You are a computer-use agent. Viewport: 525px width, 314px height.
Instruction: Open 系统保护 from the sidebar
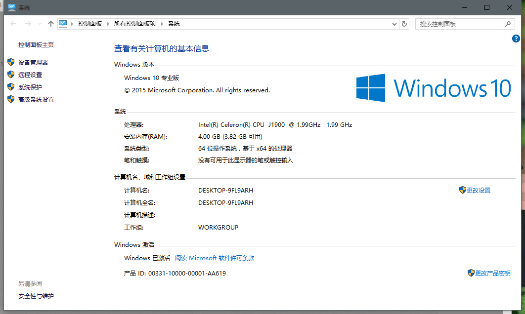coord(30,87)
